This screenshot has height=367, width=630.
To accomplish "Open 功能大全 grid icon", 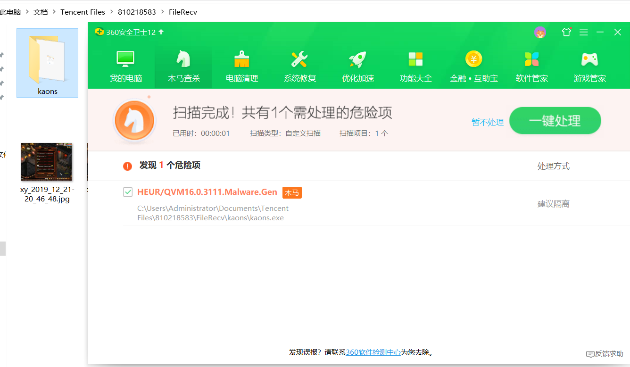I will (415, 59).
